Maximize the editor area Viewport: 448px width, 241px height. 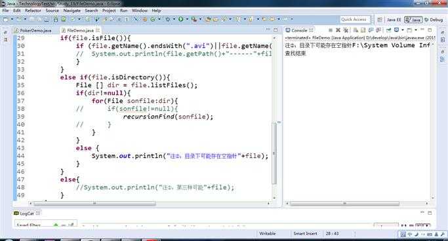click(275, 30)
